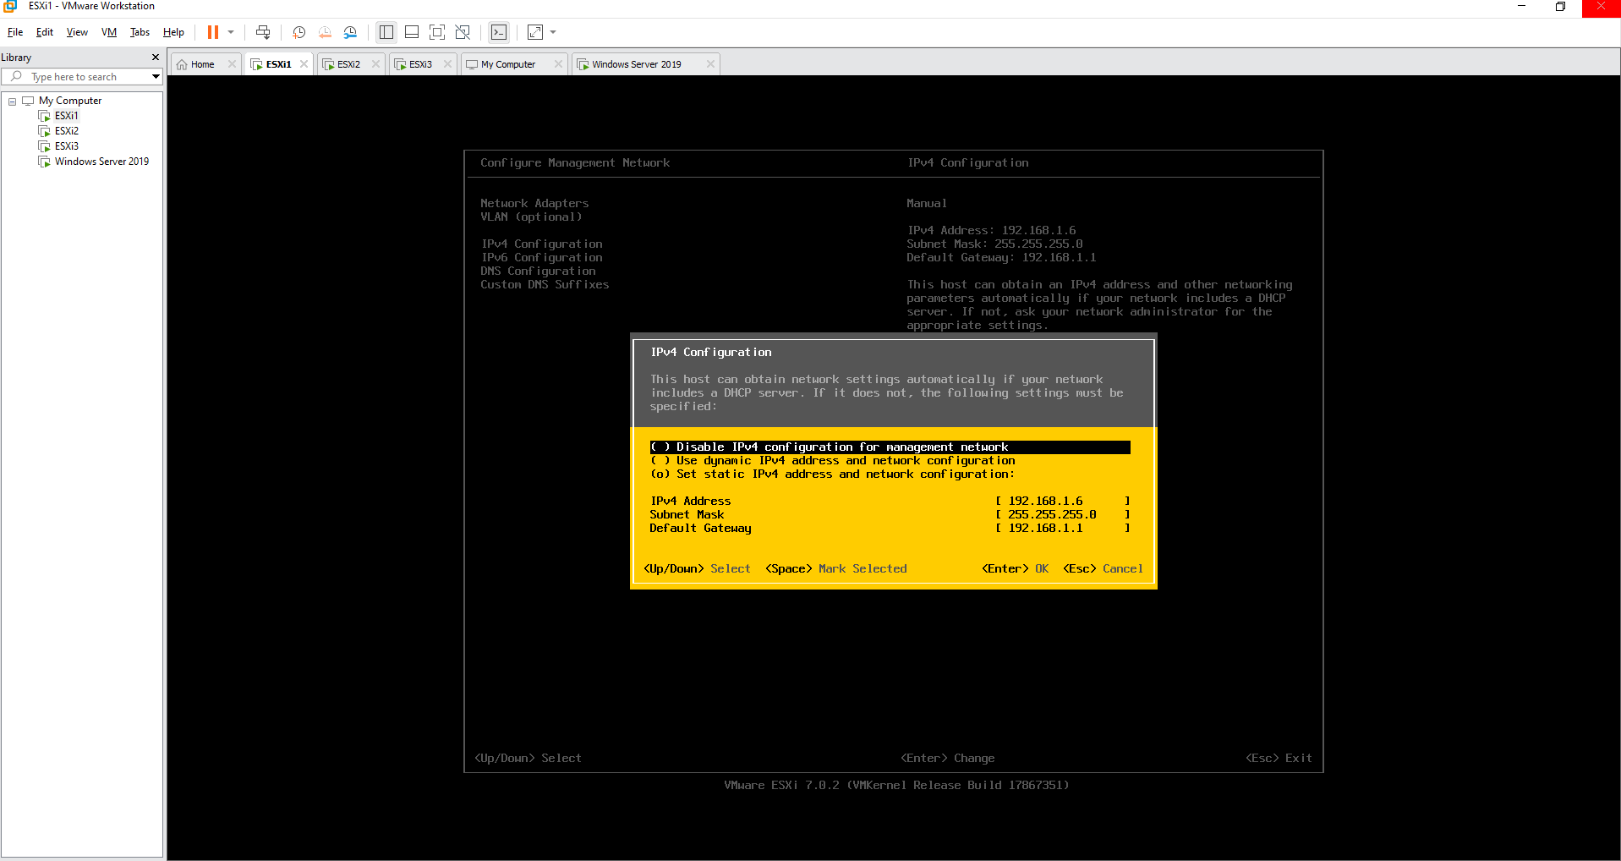The height and width of the screenshot is (861, 1621).
Task: Click the <Enter> OK hint
Action: [1015, 569]
